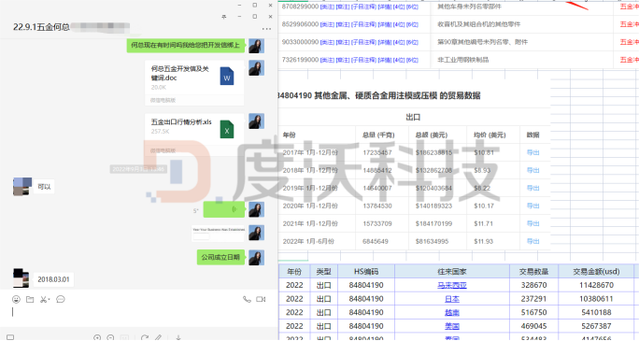This screenshot has width=639, height=341.
Task: Open the 越南 country link
Action: [452, 312]
